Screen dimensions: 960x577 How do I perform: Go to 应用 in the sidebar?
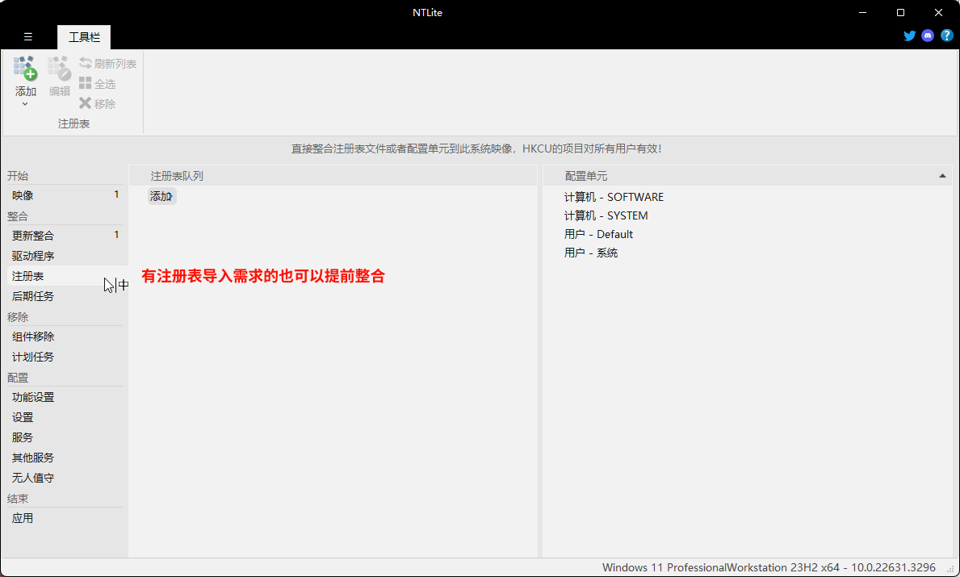click(x=65, y=518)
